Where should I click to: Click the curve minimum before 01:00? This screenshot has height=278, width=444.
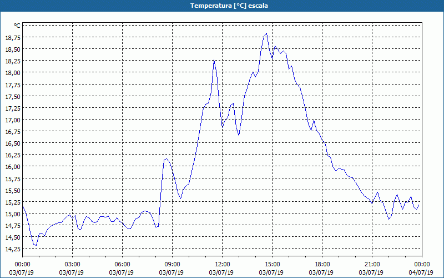coord(36,245)
